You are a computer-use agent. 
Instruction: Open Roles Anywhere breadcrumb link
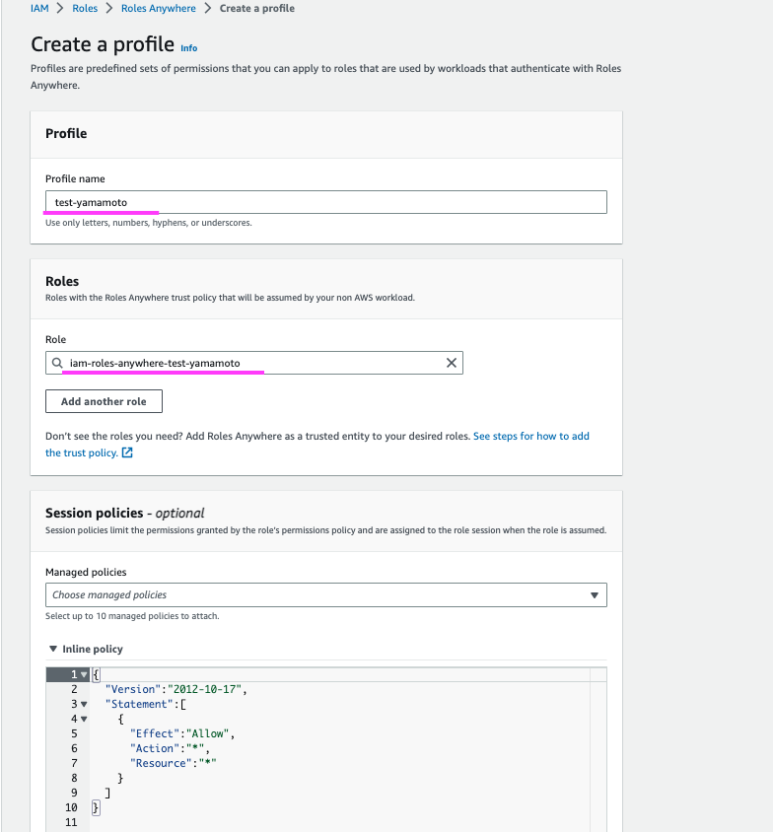158,9
